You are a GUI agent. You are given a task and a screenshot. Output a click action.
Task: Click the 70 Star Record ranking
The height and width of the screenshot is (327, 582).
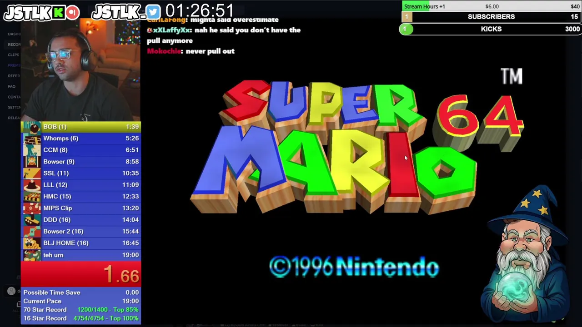pyautogui.click(x=108, y=310)
